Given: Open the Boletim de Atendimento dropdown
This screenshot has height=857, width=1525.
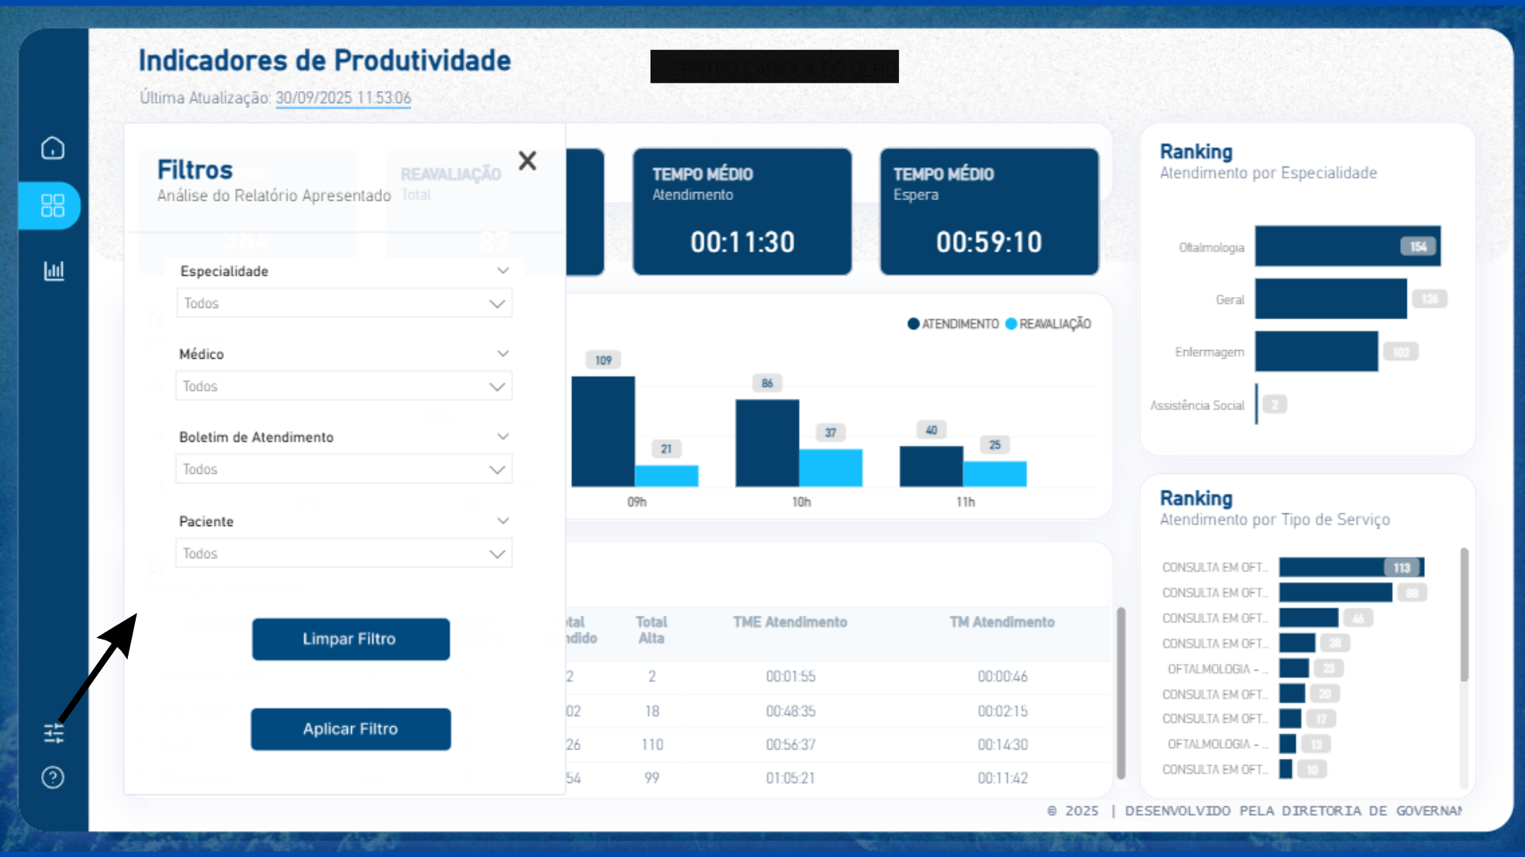Looking at the screenshot, I should tap(344, 470).
